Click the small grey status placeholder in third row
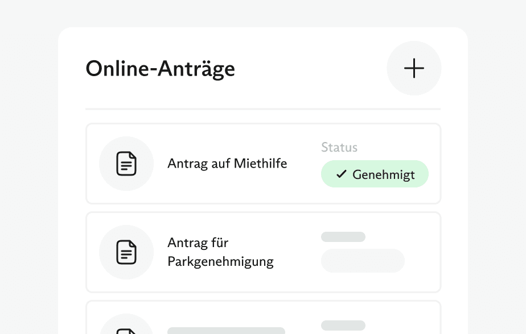Screen dimensions: 526x334 pos(343,325)
